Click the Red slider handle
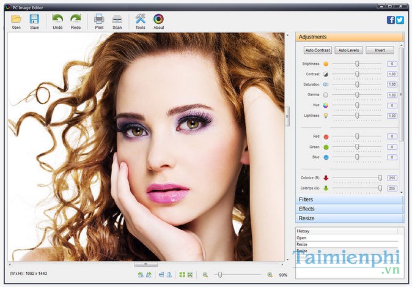Viewport: 412px width, 287px height. [x=357, y=136]
